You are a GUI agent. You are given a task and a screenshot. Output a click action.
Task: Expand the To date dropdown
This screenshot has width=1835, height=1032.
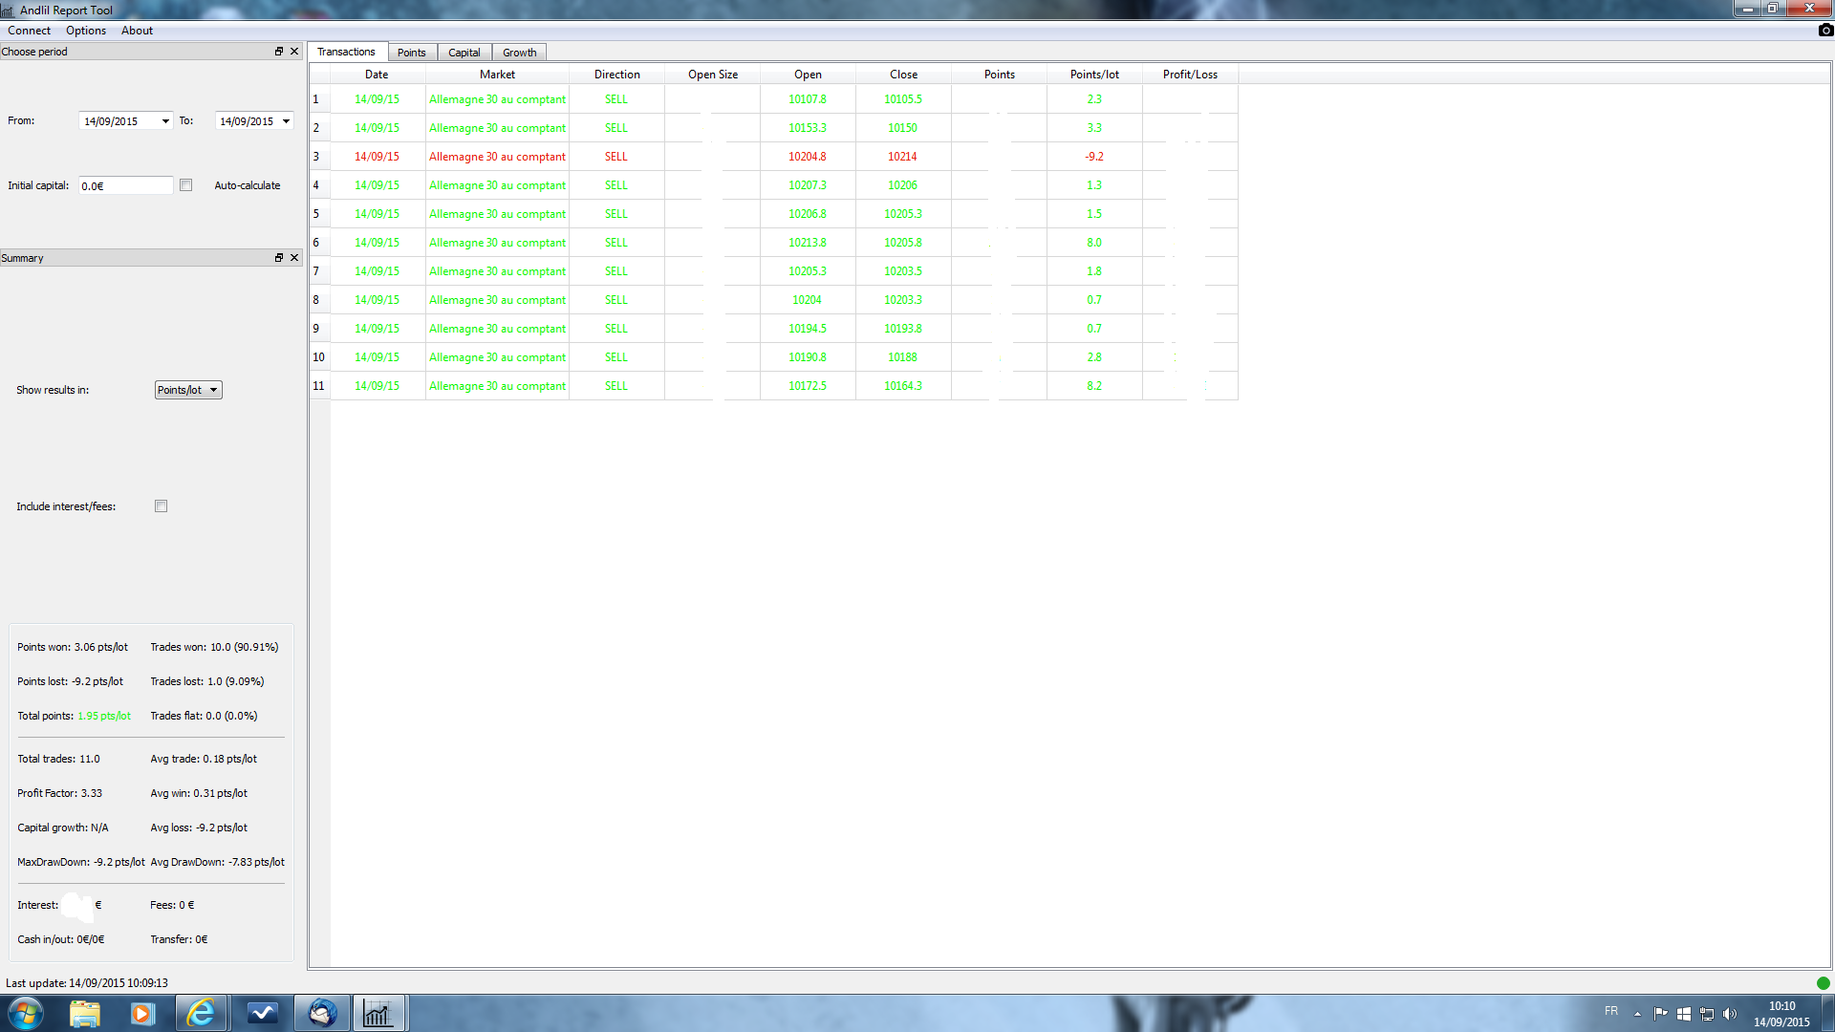coord(286,121)
